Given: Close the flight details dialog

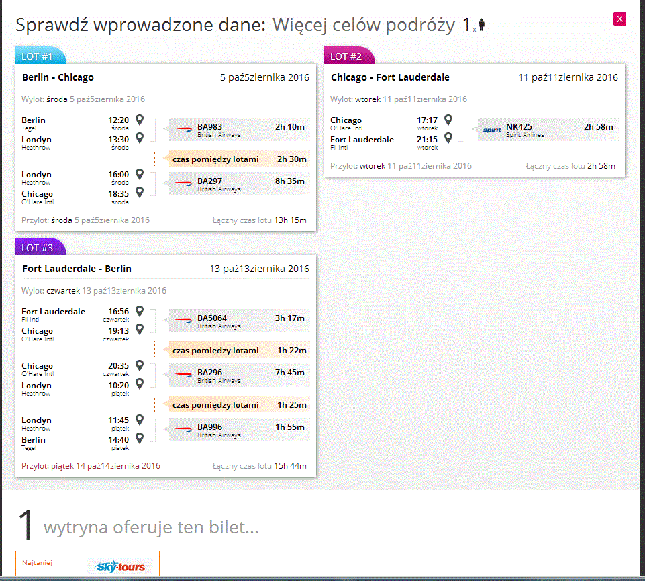Looking at the screenshot, I should click(x=619, y=19).
